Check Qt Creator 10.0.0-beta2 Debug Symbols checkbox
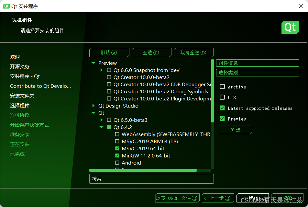This screenshot has height=207, width=308. pos(109,91)
